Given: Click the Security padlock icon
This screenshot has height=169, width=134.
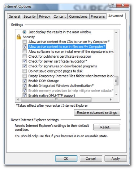Looking at the screenshot, I should coord(19,37).
